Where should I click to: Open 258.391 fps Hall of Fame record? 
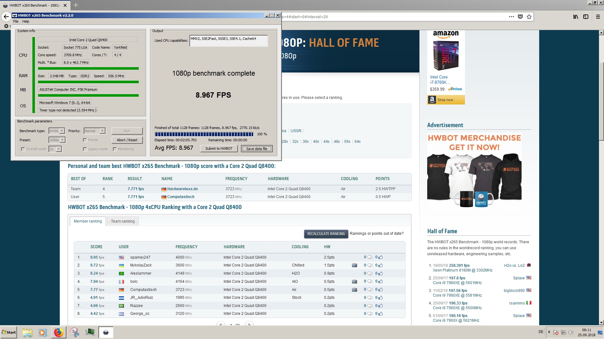pos(459,266)
